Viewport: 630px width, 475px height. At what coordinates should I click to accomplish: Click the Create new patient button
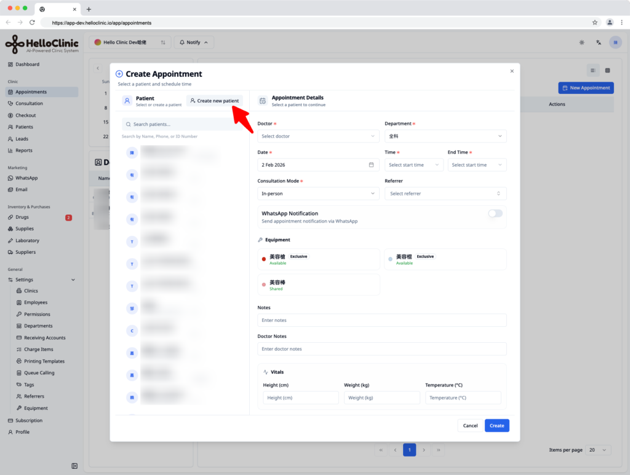215,101
